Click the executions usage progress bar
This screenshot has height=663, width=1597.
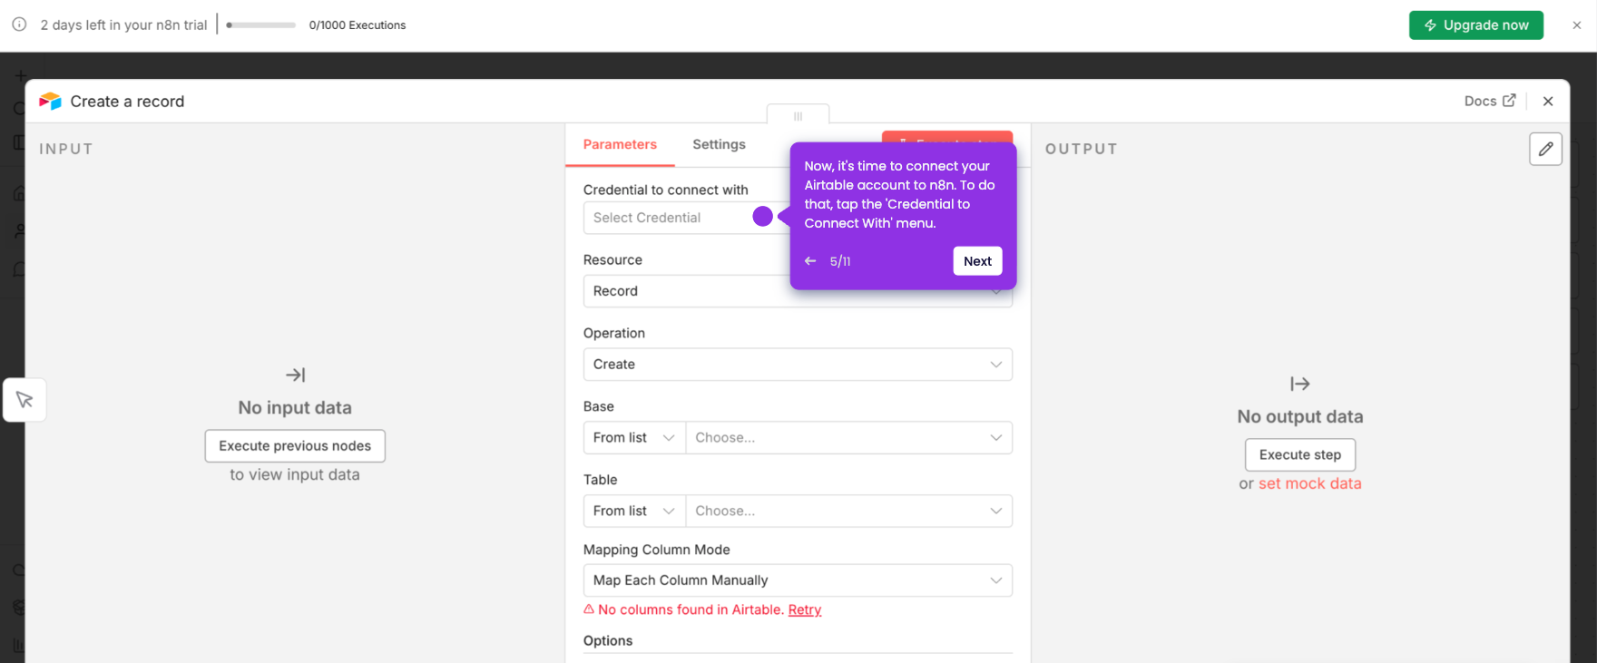point(261,25)
